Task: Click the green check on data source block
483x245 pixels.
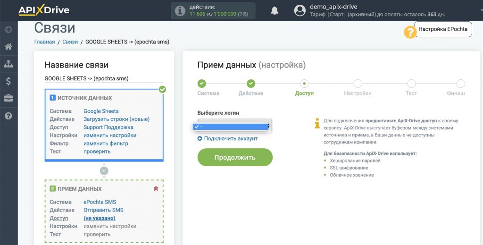Action: (x=162, y=89)
